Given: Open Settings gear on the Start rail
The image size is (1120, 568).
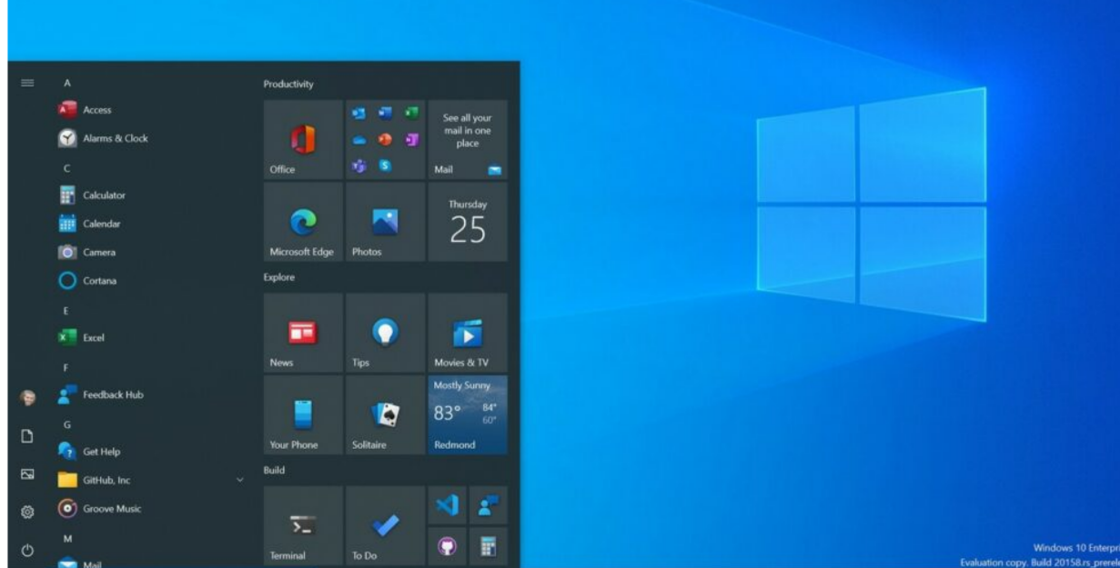Looking at the screenshot, I should click(27, 513).
